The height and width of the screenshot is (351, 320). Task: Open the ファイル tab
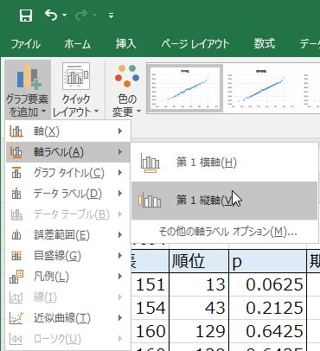click(26, 44)
